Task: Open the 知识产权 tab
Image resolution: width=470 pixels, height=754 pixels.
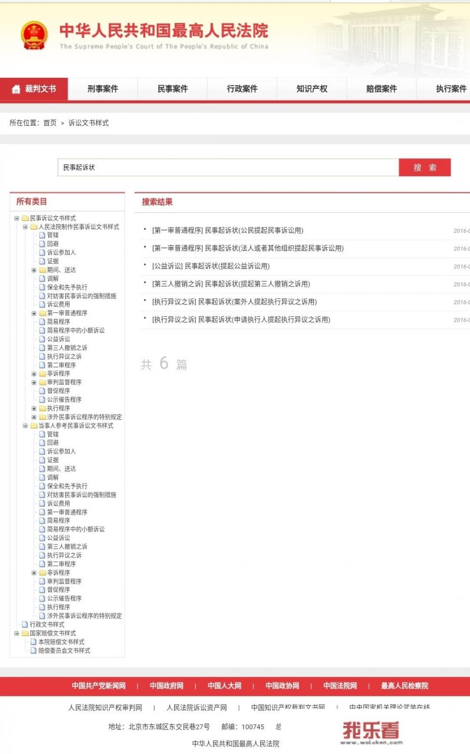Action: coord(312,89)
